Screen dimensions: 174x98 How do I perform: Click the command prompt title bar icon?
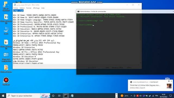click(x=78, y=11)
